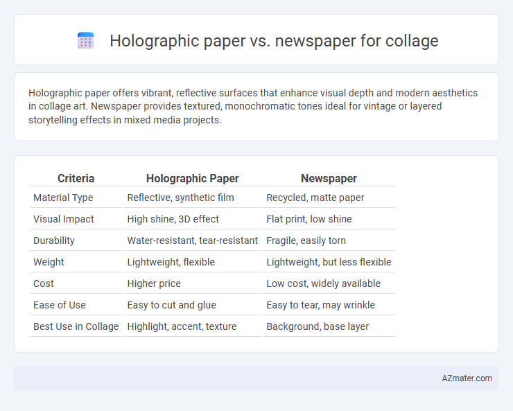Click the 'Ease of Use' row label
Image resolution: width=513 pixels, height=411 pixels.
pos(60,305)
